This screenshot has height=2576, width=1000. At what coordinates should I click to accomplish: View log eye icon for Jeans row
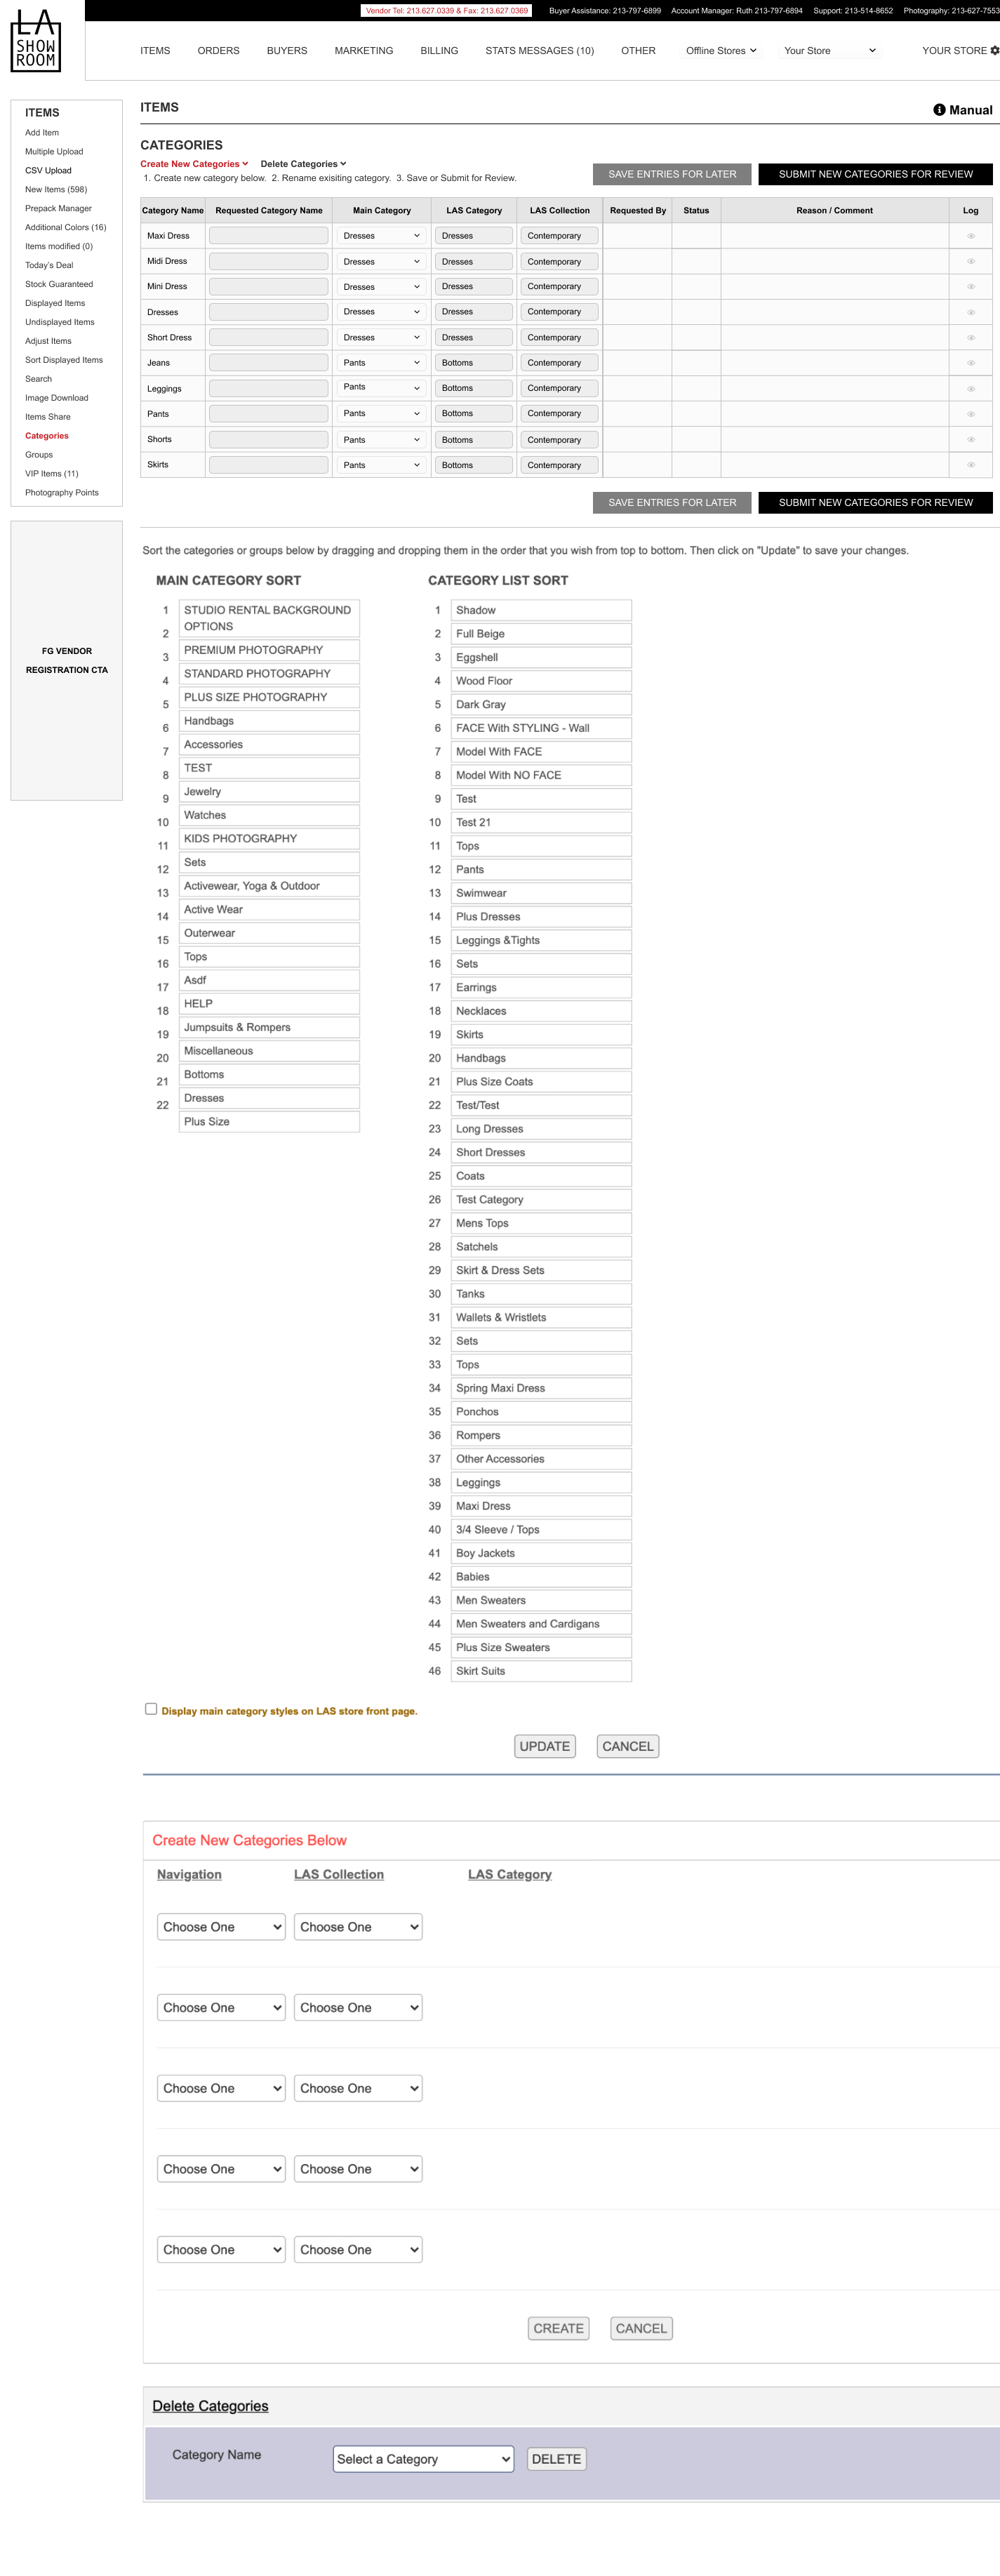point(970,363)
